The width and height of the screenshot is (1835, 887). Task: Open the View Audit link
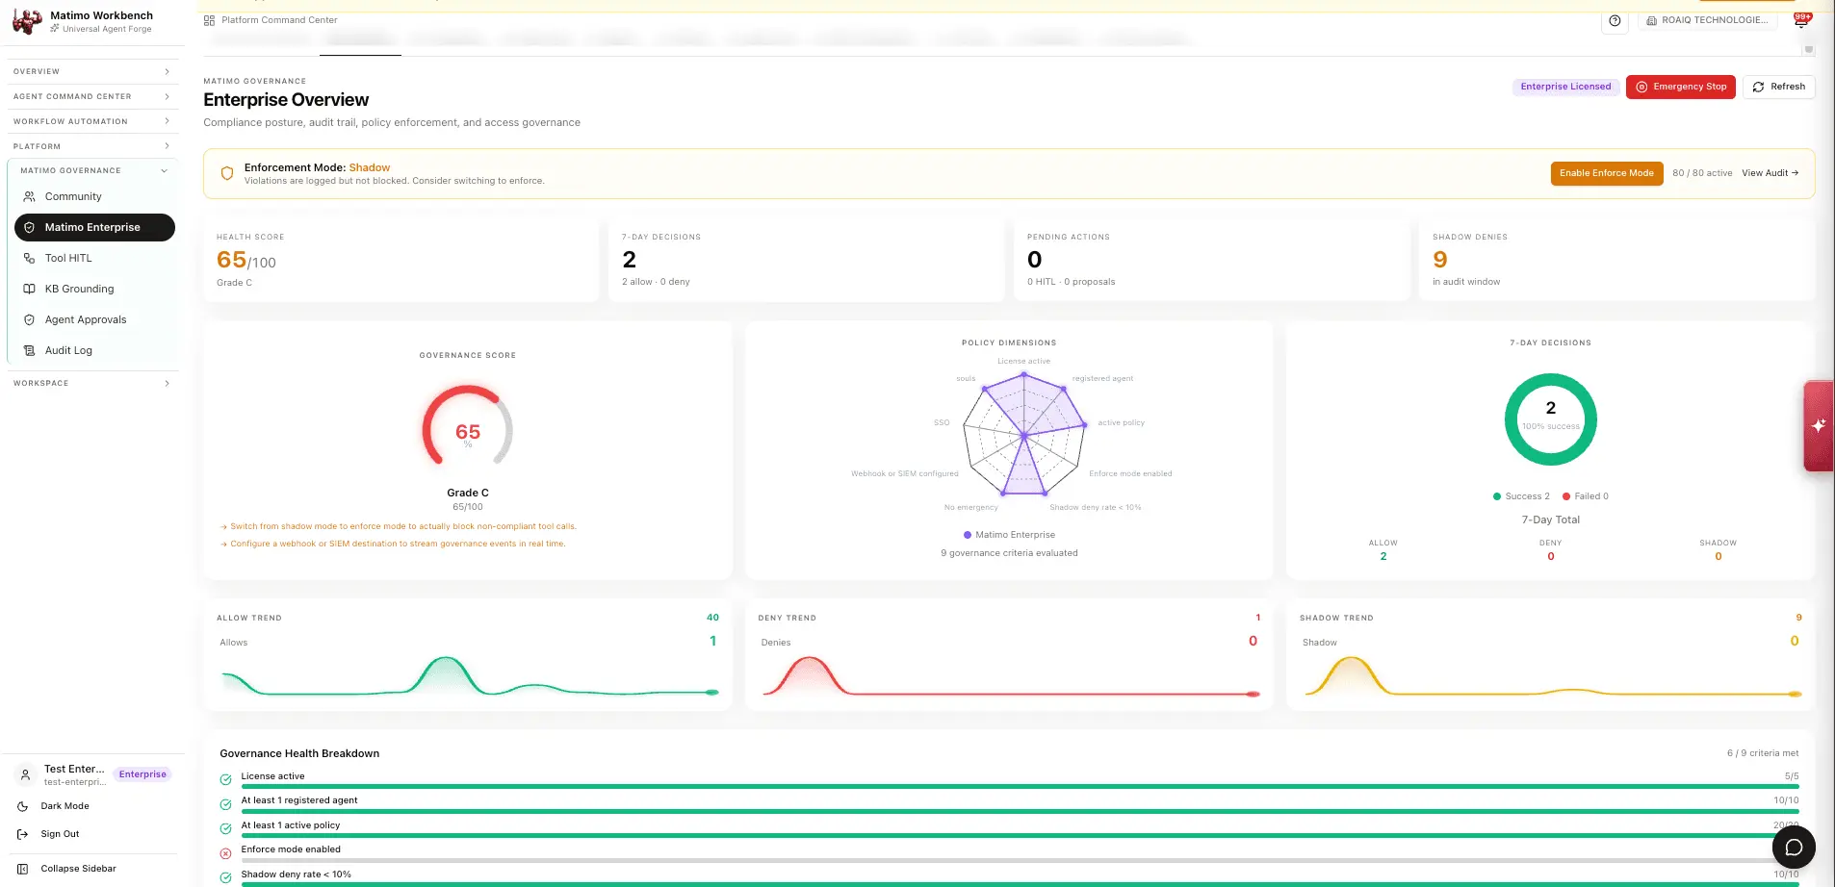pos(1770,173)
